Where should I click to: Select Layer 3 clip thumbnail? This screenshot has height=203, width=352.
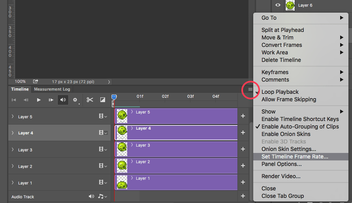click(122, 149)
